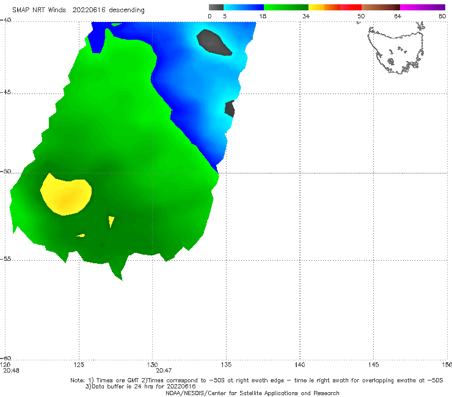Click the longitude label '145'
Image resolution: width=452 pixels, height=397 pixels.
click(x=374, y=365)
